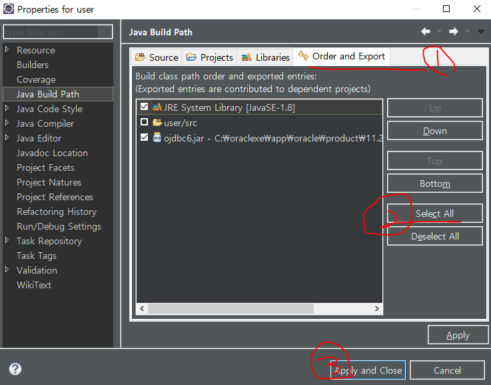Select the 'user/src' entry text
Viewport: 491px width, 385px height.
pyautogui.click(x=181, y=123)
